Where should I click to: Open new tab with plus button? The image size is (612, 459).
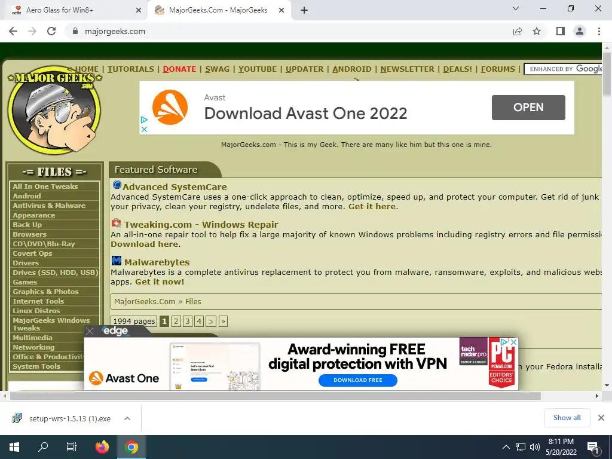point(304,10)
